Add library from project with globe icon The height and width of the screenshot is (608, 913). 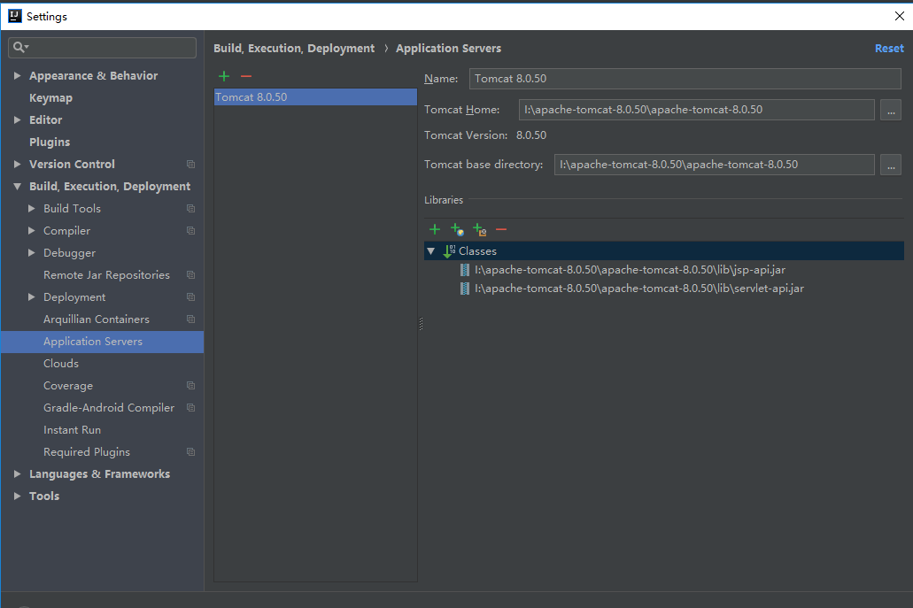[x=457, y=229]
